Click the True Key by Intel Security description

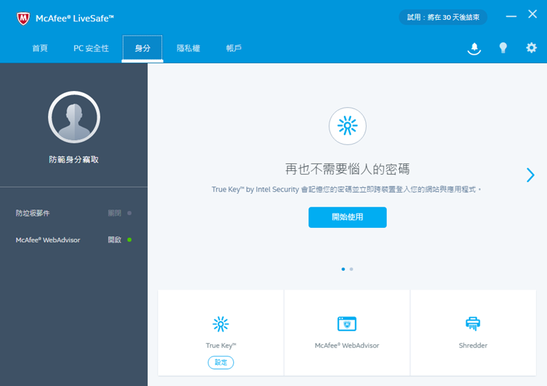tap(347, 190)
